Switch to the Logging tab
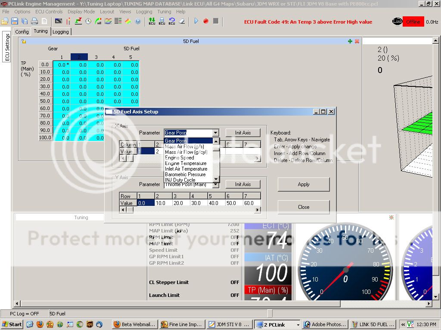The height and width of the screenshot is (330, 441). click(x=60, y=32)
